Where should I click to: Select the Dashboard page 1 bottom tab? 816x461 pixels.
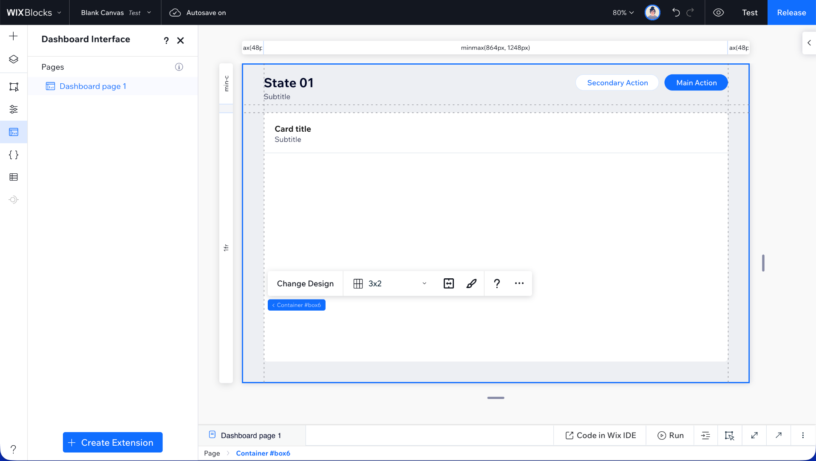(252, 436)
